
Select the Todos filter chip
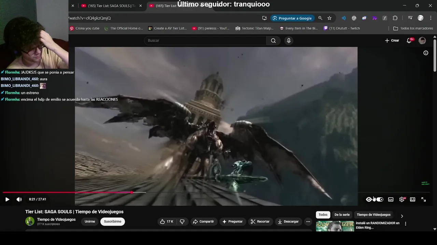coord(323,215)
